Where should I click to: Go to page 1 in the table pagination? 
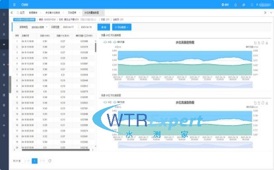pos(34,161)
